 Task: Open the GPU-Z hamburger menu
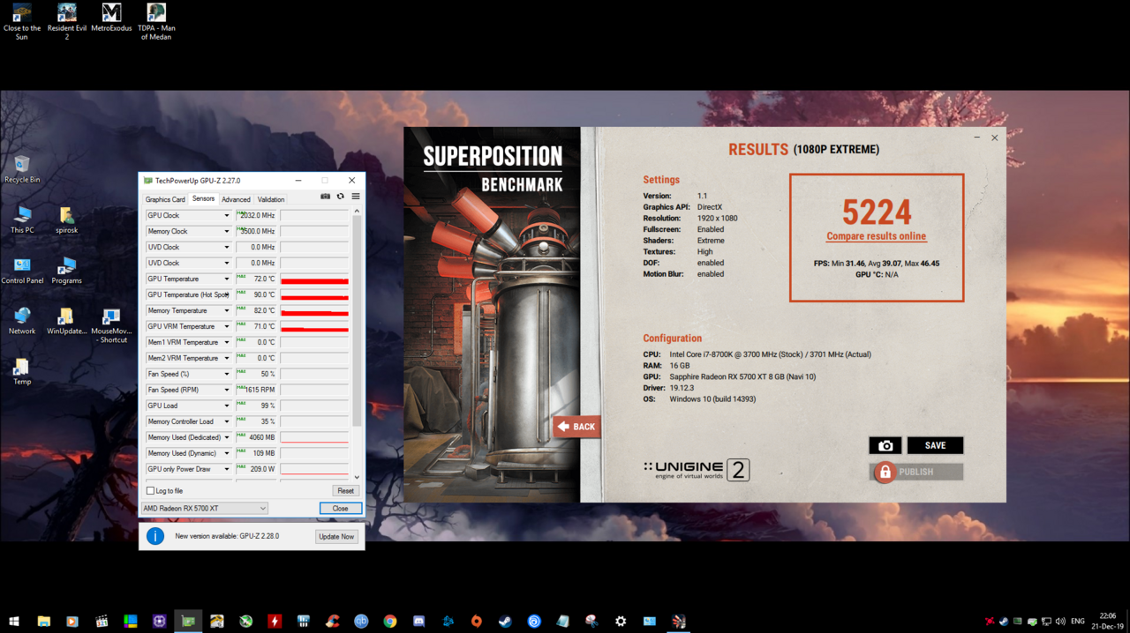(x=356, y=197)
